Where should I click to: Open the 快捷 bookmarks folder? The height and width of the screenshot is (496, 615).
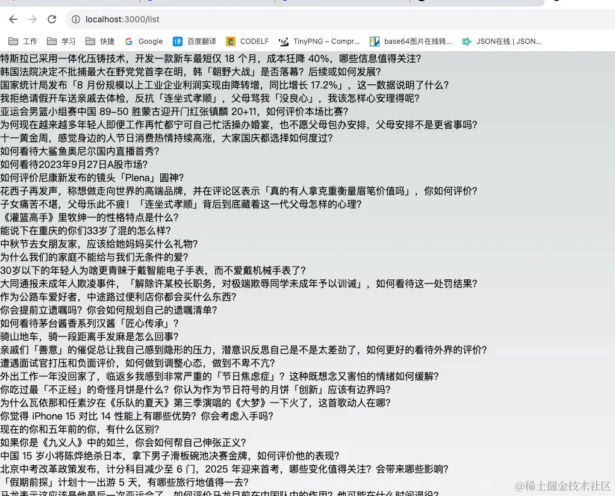pos(100,41)
